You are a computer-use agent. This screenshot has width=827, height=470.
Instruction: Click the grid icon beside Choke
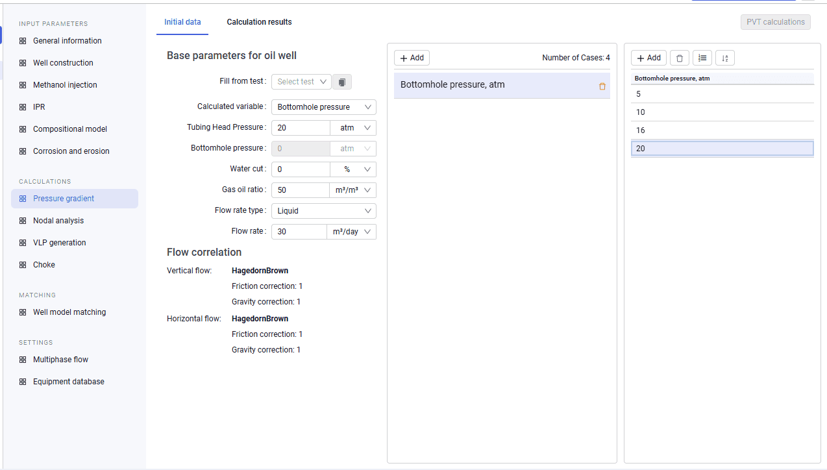(23, 265)
